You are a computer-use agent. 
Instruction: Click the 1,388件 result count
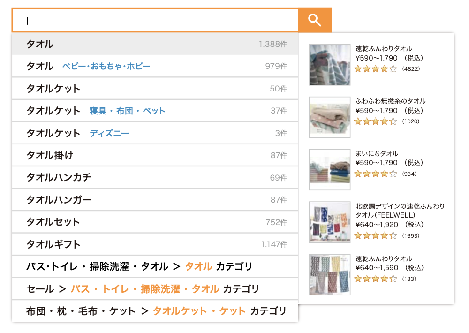click(273, 44)
